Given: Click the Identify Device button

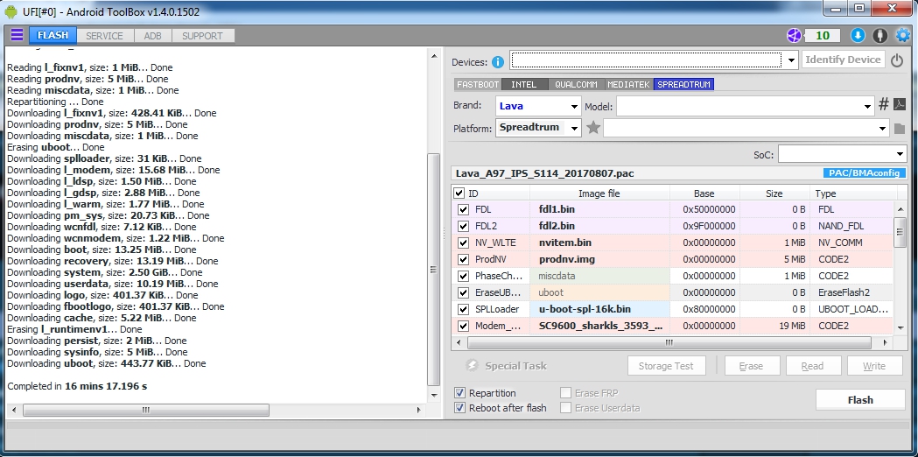Looking at the screenshot, I should click(x=843, y=60).
